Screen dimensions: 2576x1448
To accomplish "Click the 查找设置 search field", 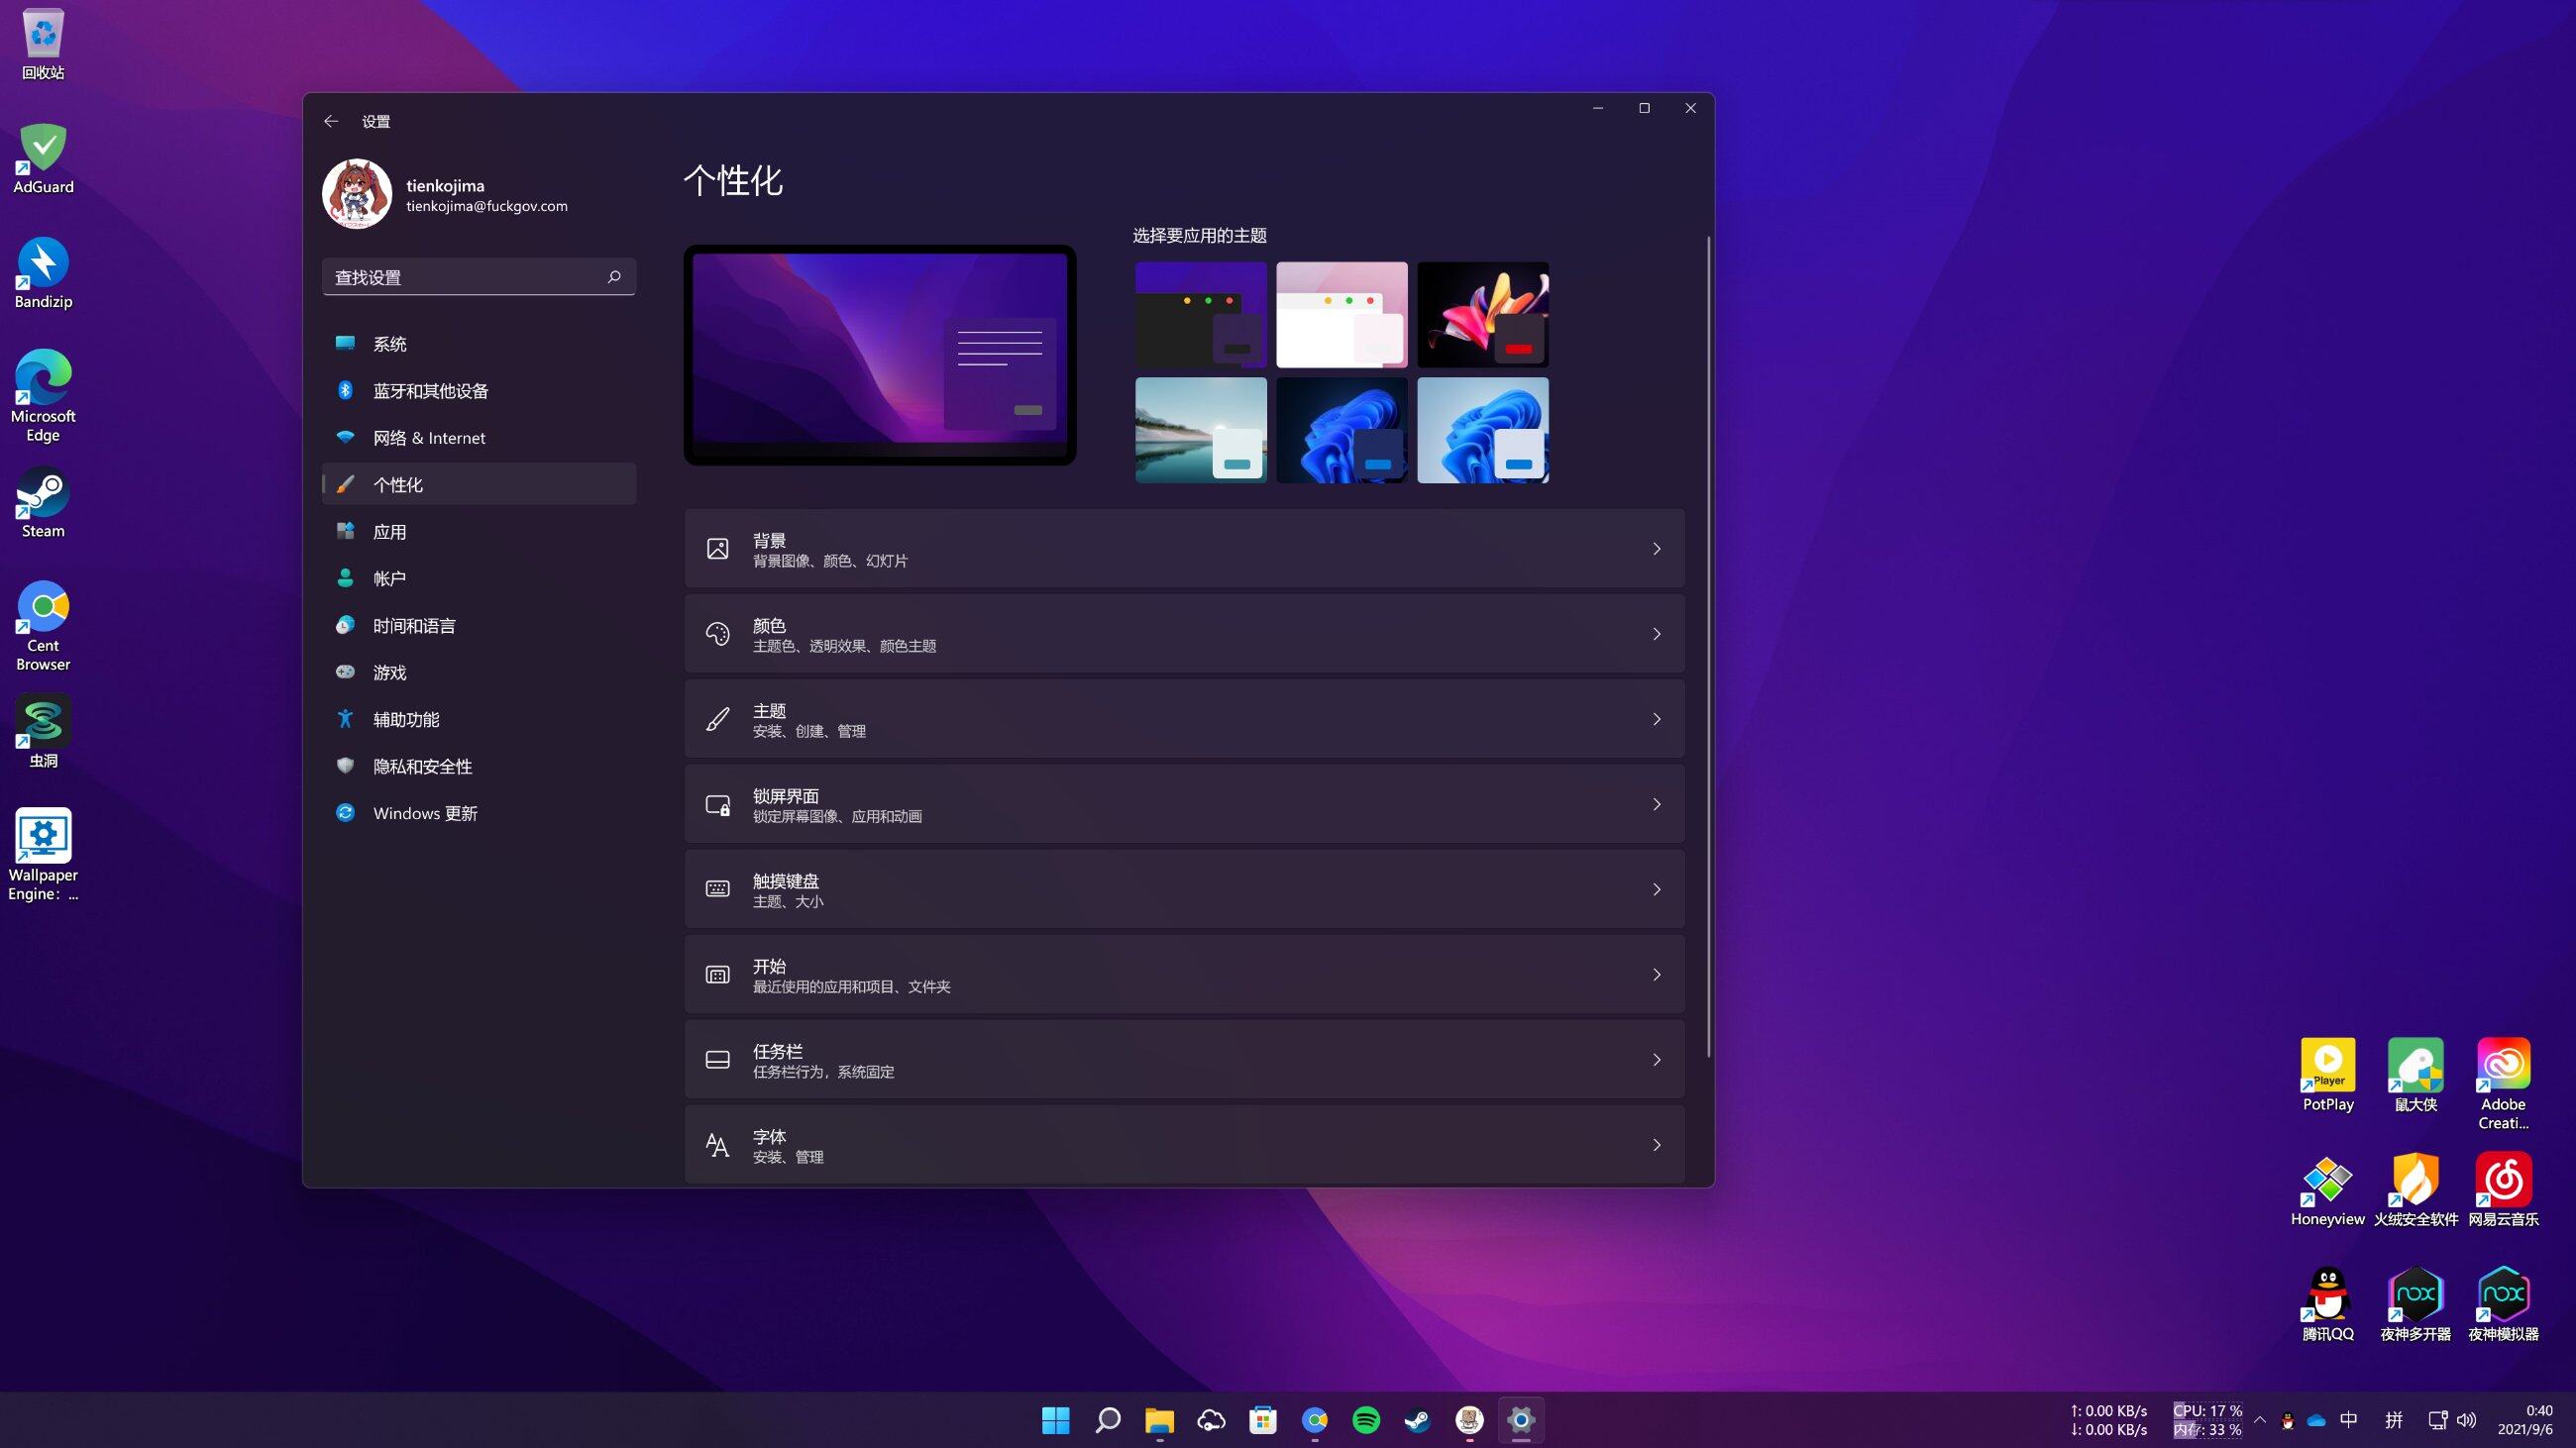I will tap(479, 276).
